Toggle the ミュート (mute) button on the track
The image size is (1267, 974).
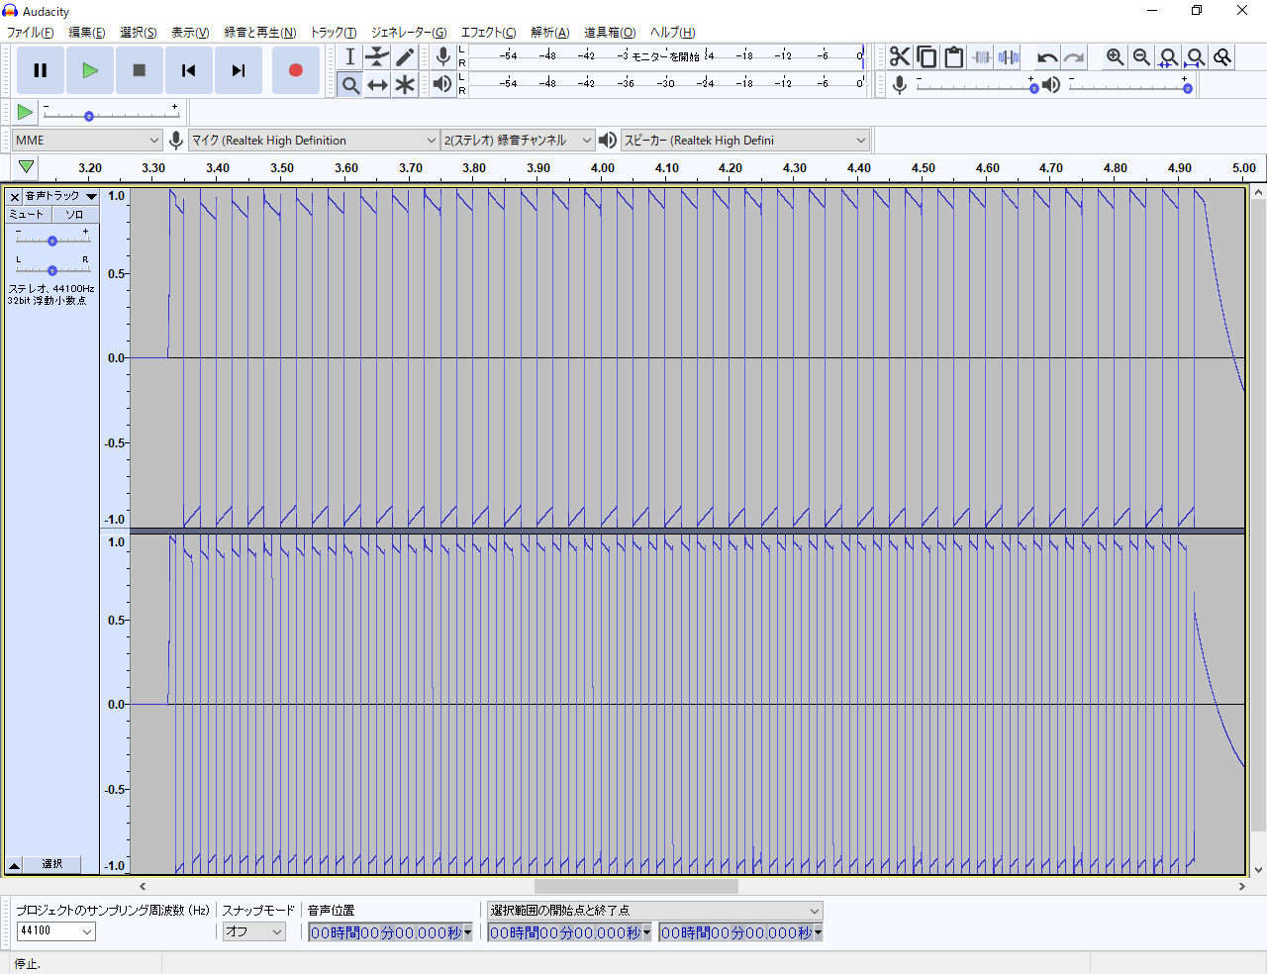27,214
